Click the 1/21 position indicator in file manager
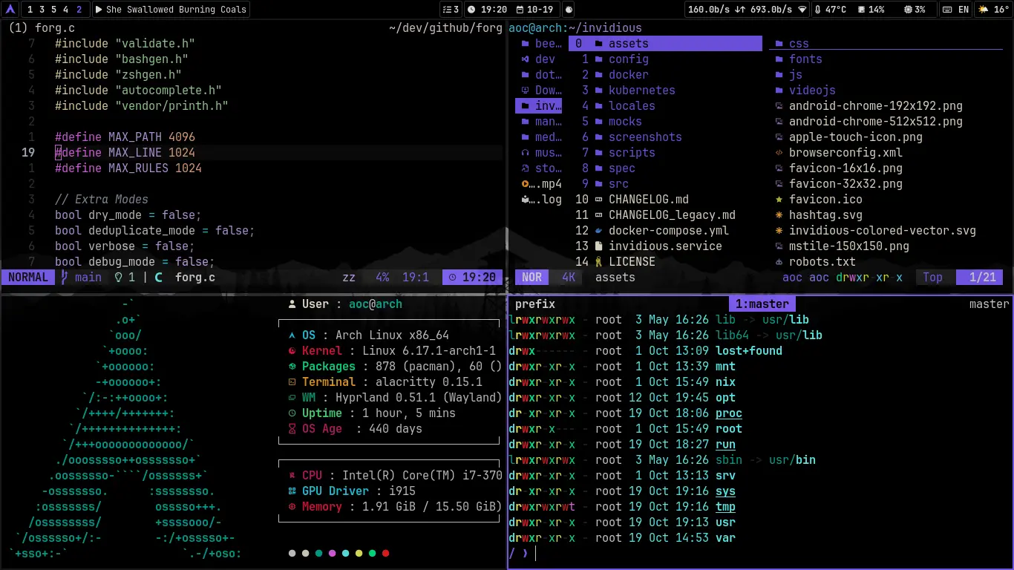1014x570 pixels. coord(978,278)
